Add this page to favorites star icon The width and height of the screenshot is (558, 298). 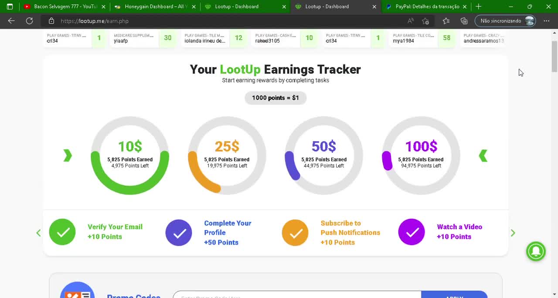pyautogui.click(x=425, y=21)
